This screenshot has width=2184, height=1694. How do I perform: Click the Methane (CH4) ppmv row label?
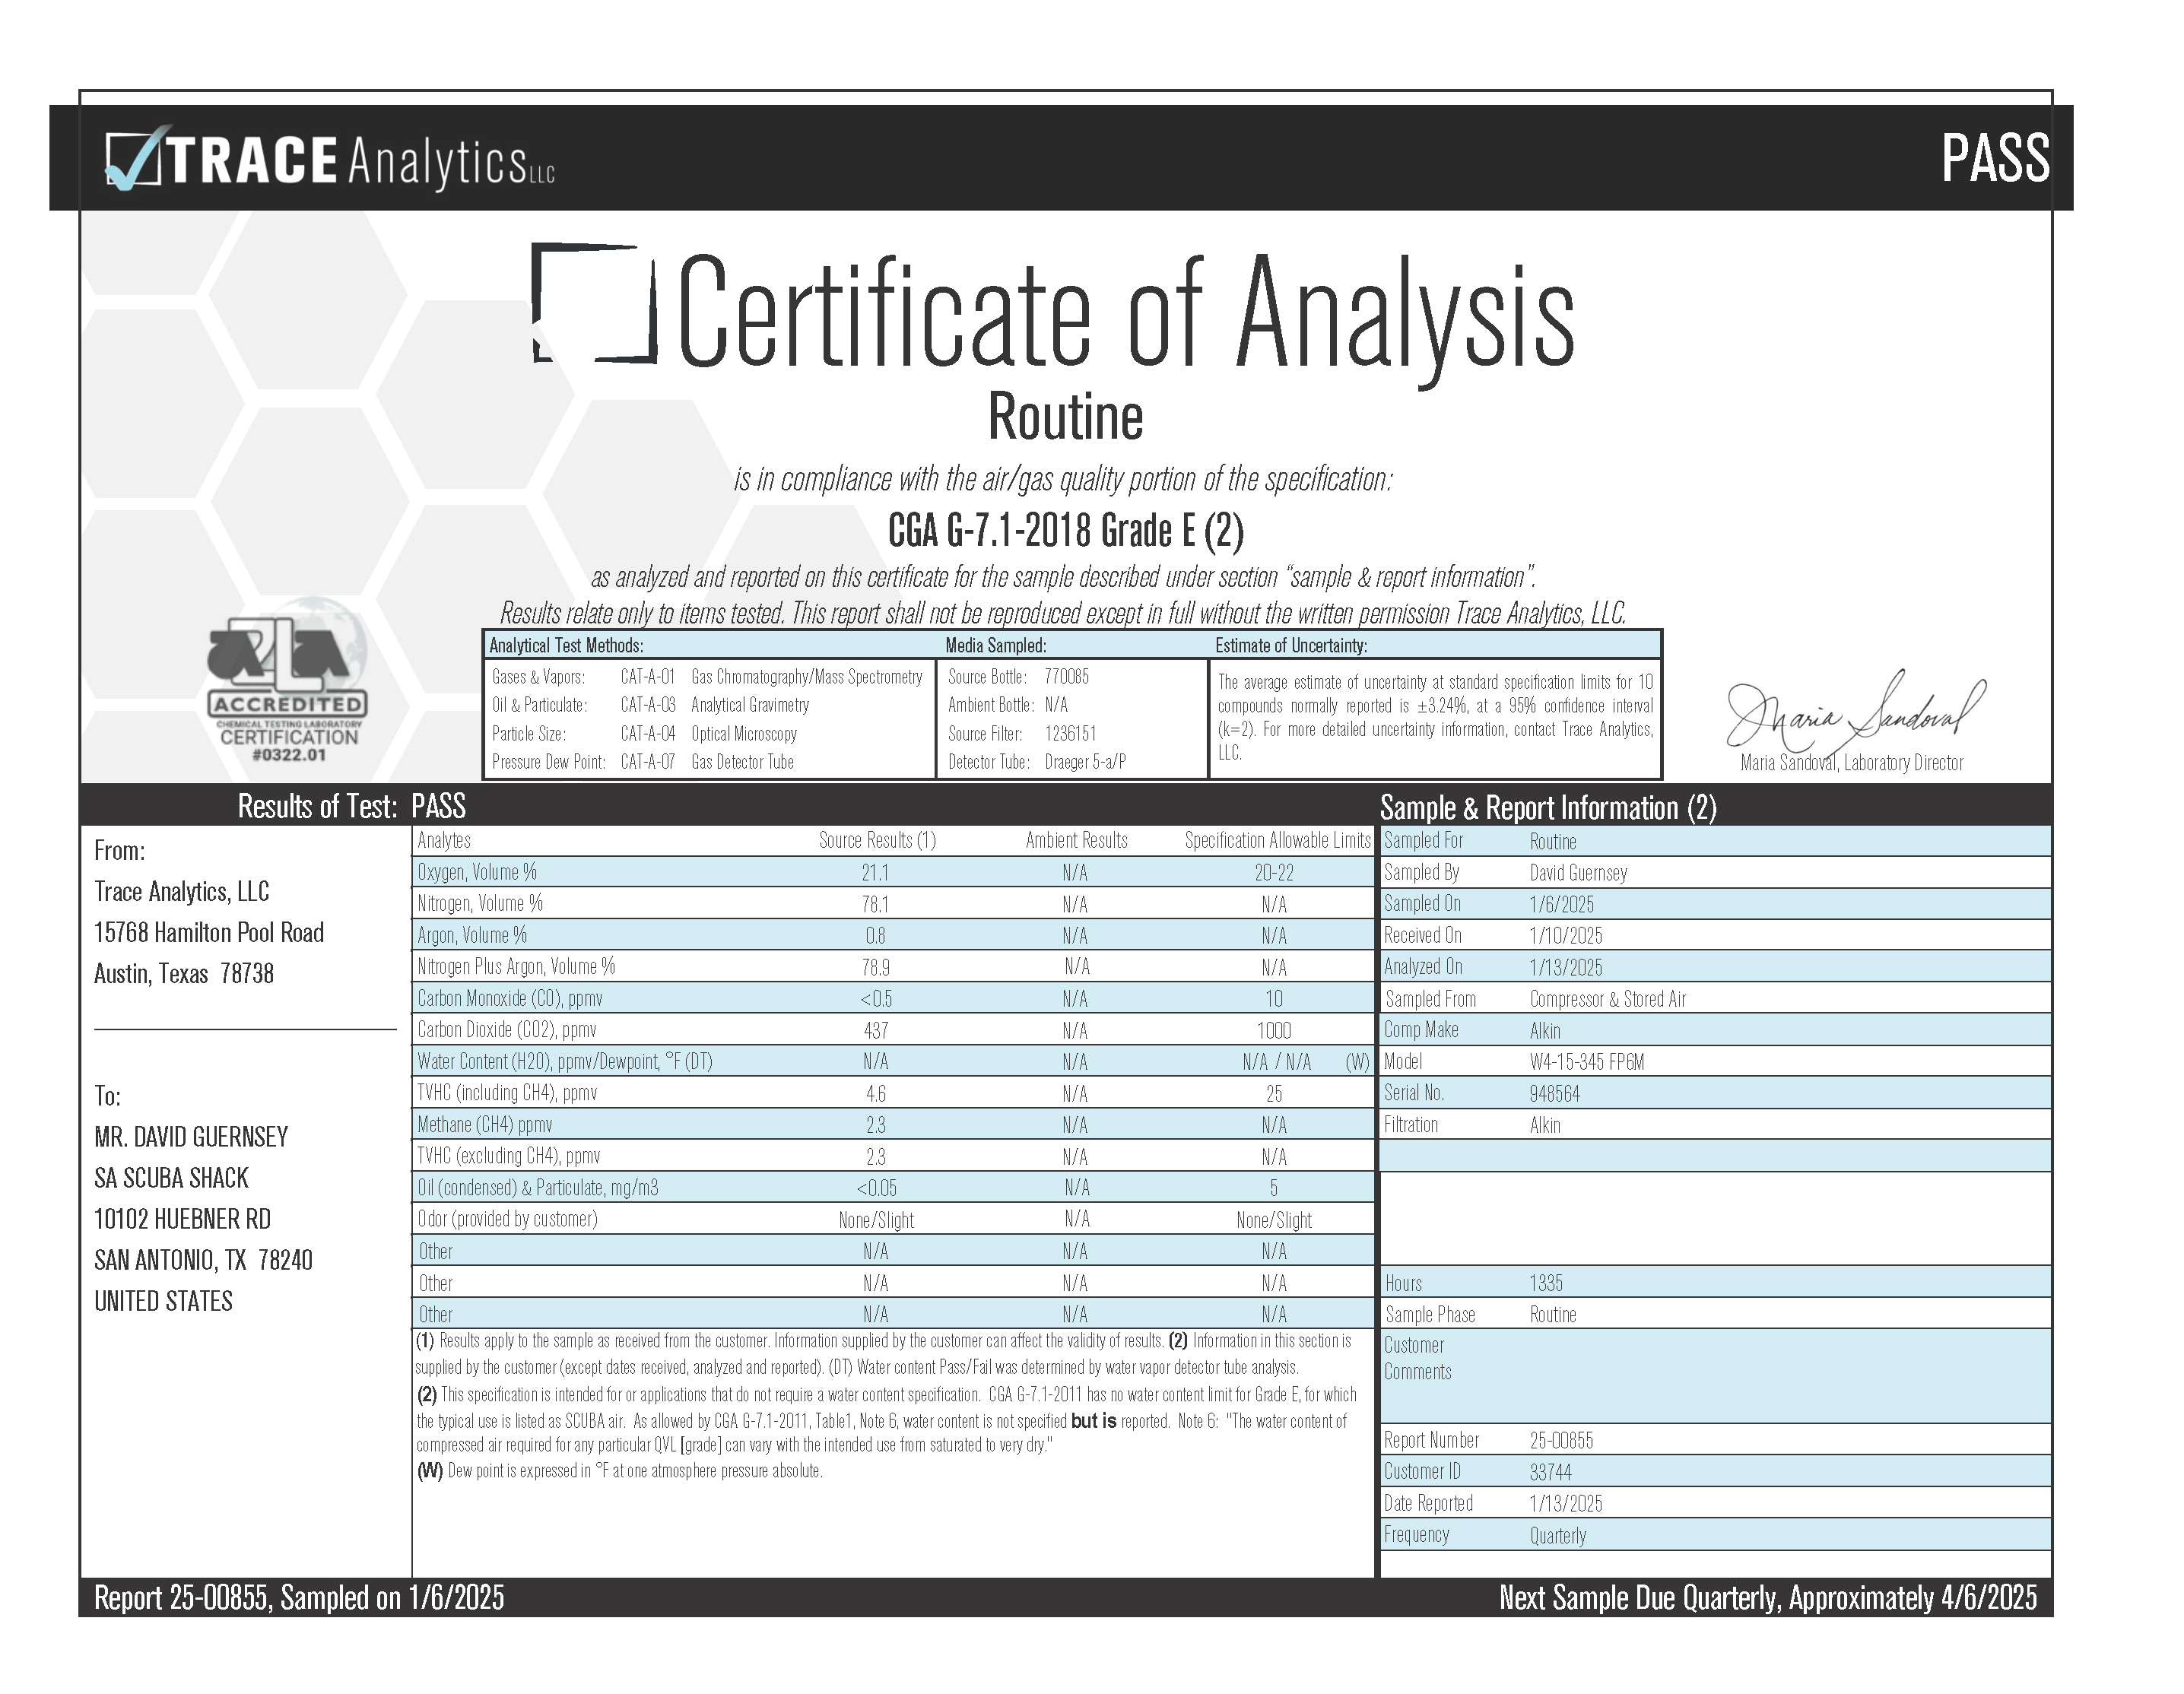tap(484, 1125)
